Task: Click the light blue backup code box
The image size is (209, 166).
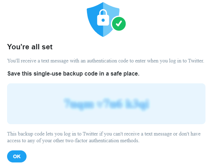Action: click(x=106, y=104)
